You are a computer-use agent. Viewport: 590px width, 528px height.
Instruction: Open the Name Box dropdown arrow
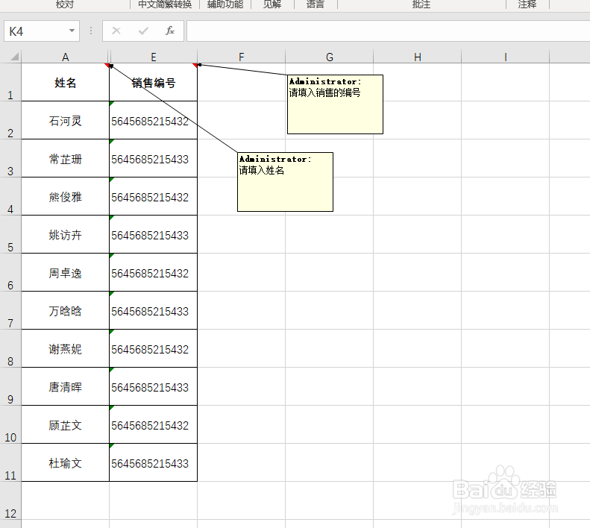72,31
